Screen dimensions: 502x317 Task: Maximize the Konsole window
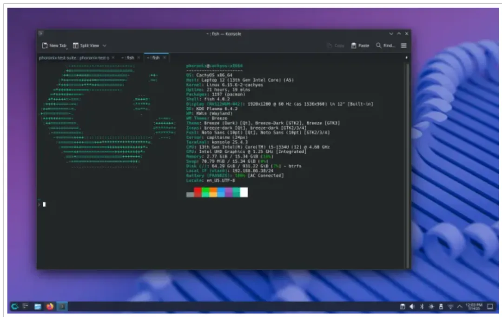399,33
